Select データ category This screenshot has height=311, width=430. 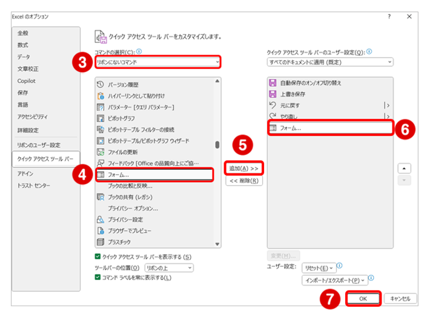[x=46, y=57]
